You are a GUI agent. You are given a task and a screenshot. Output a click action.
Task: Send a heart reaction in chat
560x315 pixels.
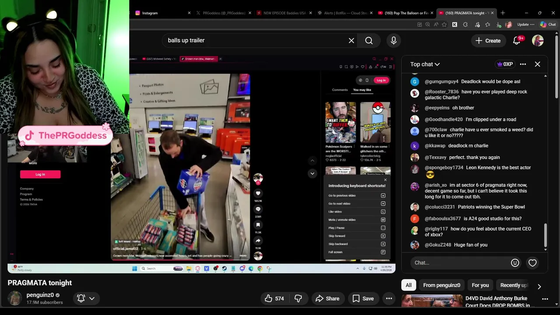(x=532, y=262)
